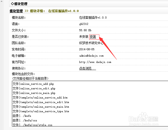Click the 模块名称: label
Viewport: 168px width, 130px height.
click(x=19, y=18)
